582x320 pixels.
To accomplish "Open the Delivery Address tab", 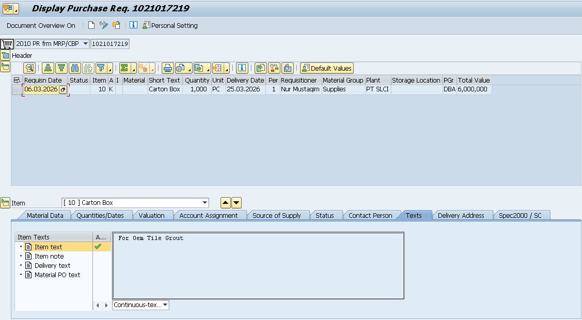I will pyautogui.click(x=461, y=215).
